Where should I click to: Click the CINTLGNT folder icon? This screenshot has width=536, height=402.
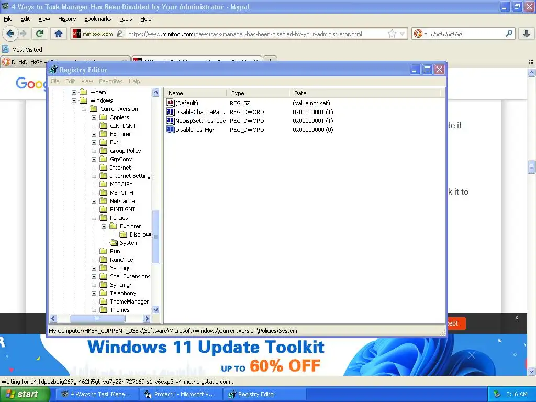pos(104,126)
